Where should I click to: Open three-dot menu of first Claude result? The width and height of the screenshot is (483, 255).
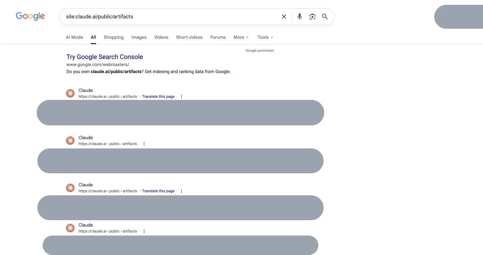click(x=181, y=96)
